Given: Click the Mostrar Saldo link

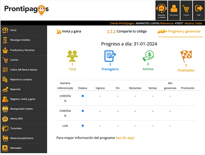Looking at the screenshot, I should pos(193,23).
